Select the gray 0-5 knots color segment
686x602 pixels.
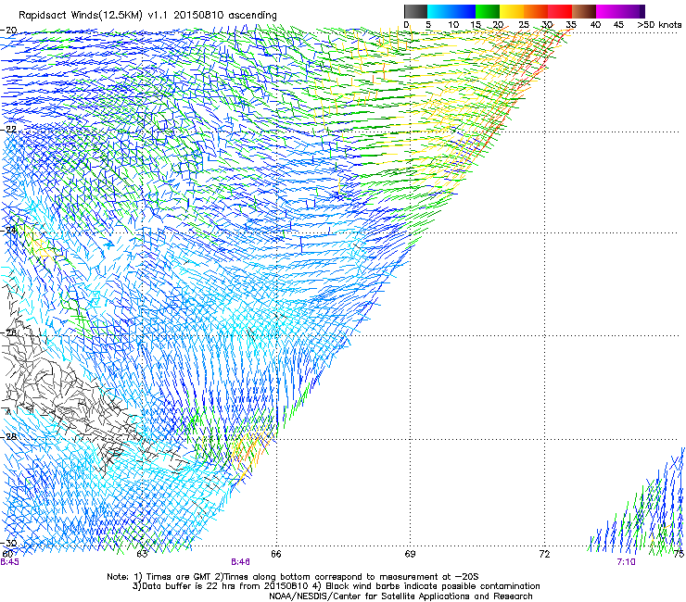pyautogui.click(x=415, y=11)
